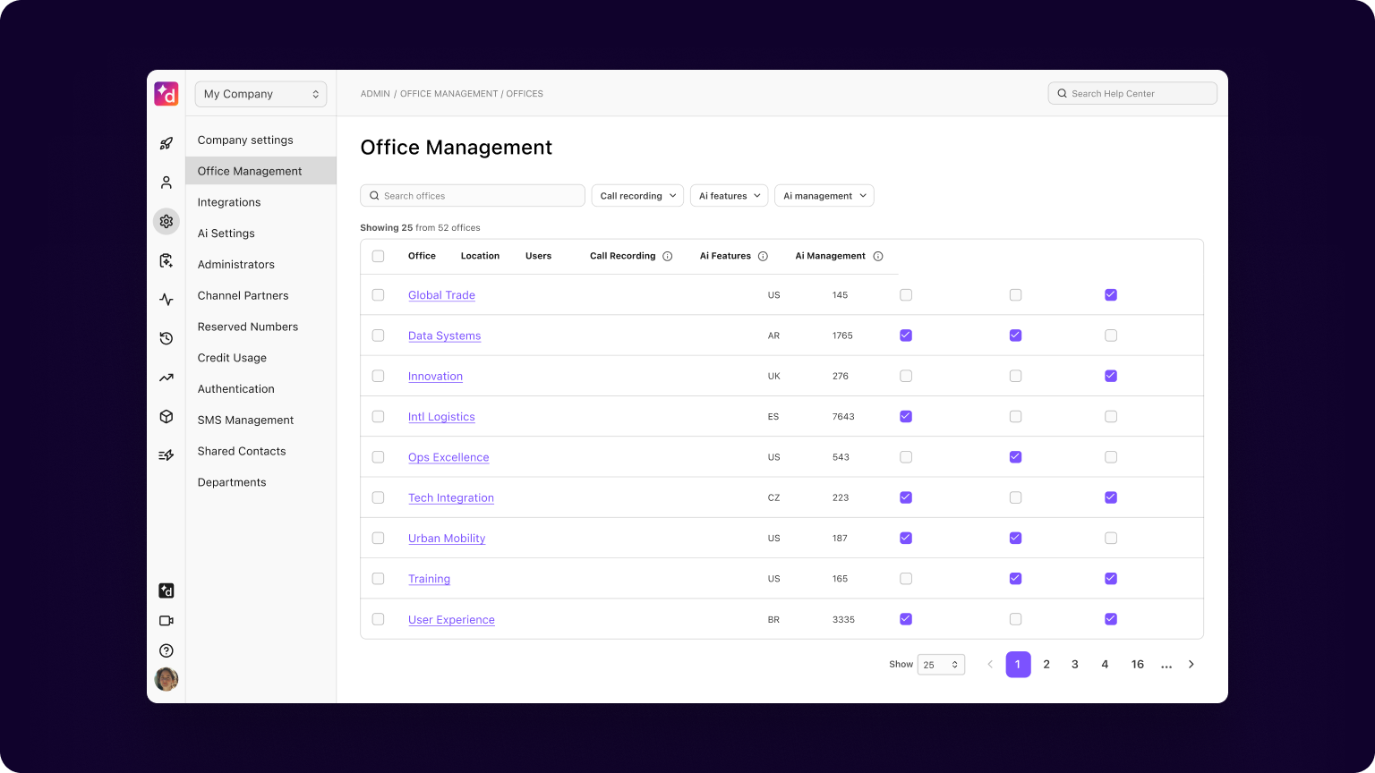The height and width of the screenshot is (773, 1375).
Task: Enable Training call recording checkbox
Action: coord(906,579)
